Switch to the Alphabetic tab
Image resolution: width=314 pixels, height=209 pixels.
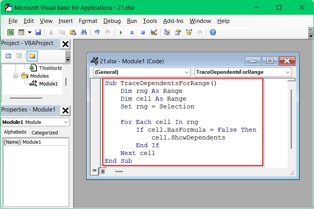click(x=15, y=132)
